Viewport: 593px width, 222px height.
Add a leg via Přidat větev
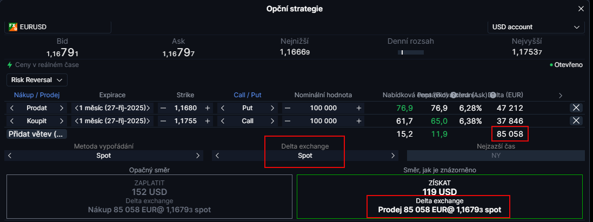click(37, 134)
